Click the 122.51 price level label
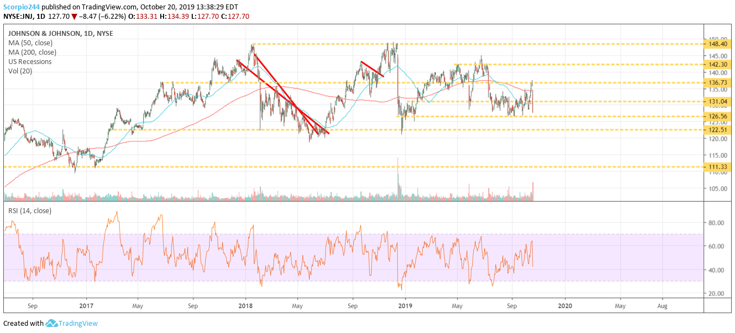735x333 pixels. point(718,130)
